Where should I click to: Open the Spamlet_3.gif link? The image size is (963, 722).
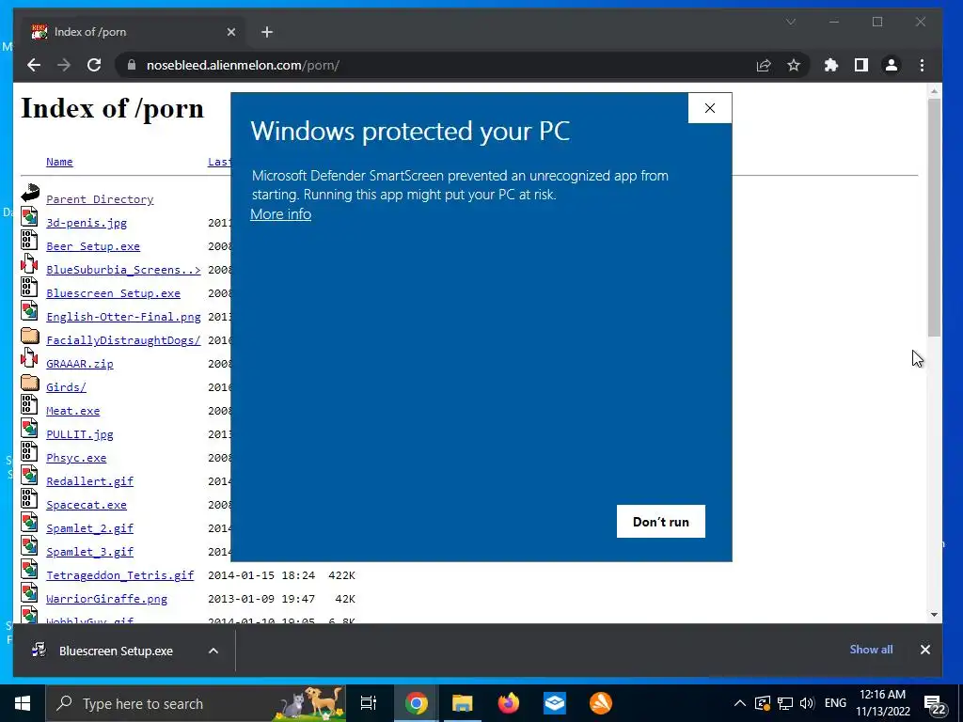(x=89, y=552)
